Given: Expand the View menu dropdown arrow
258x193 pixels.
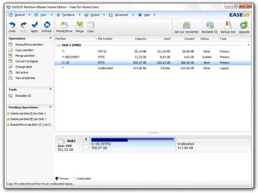Looking at the screenshot, I should tap(52, 15).
